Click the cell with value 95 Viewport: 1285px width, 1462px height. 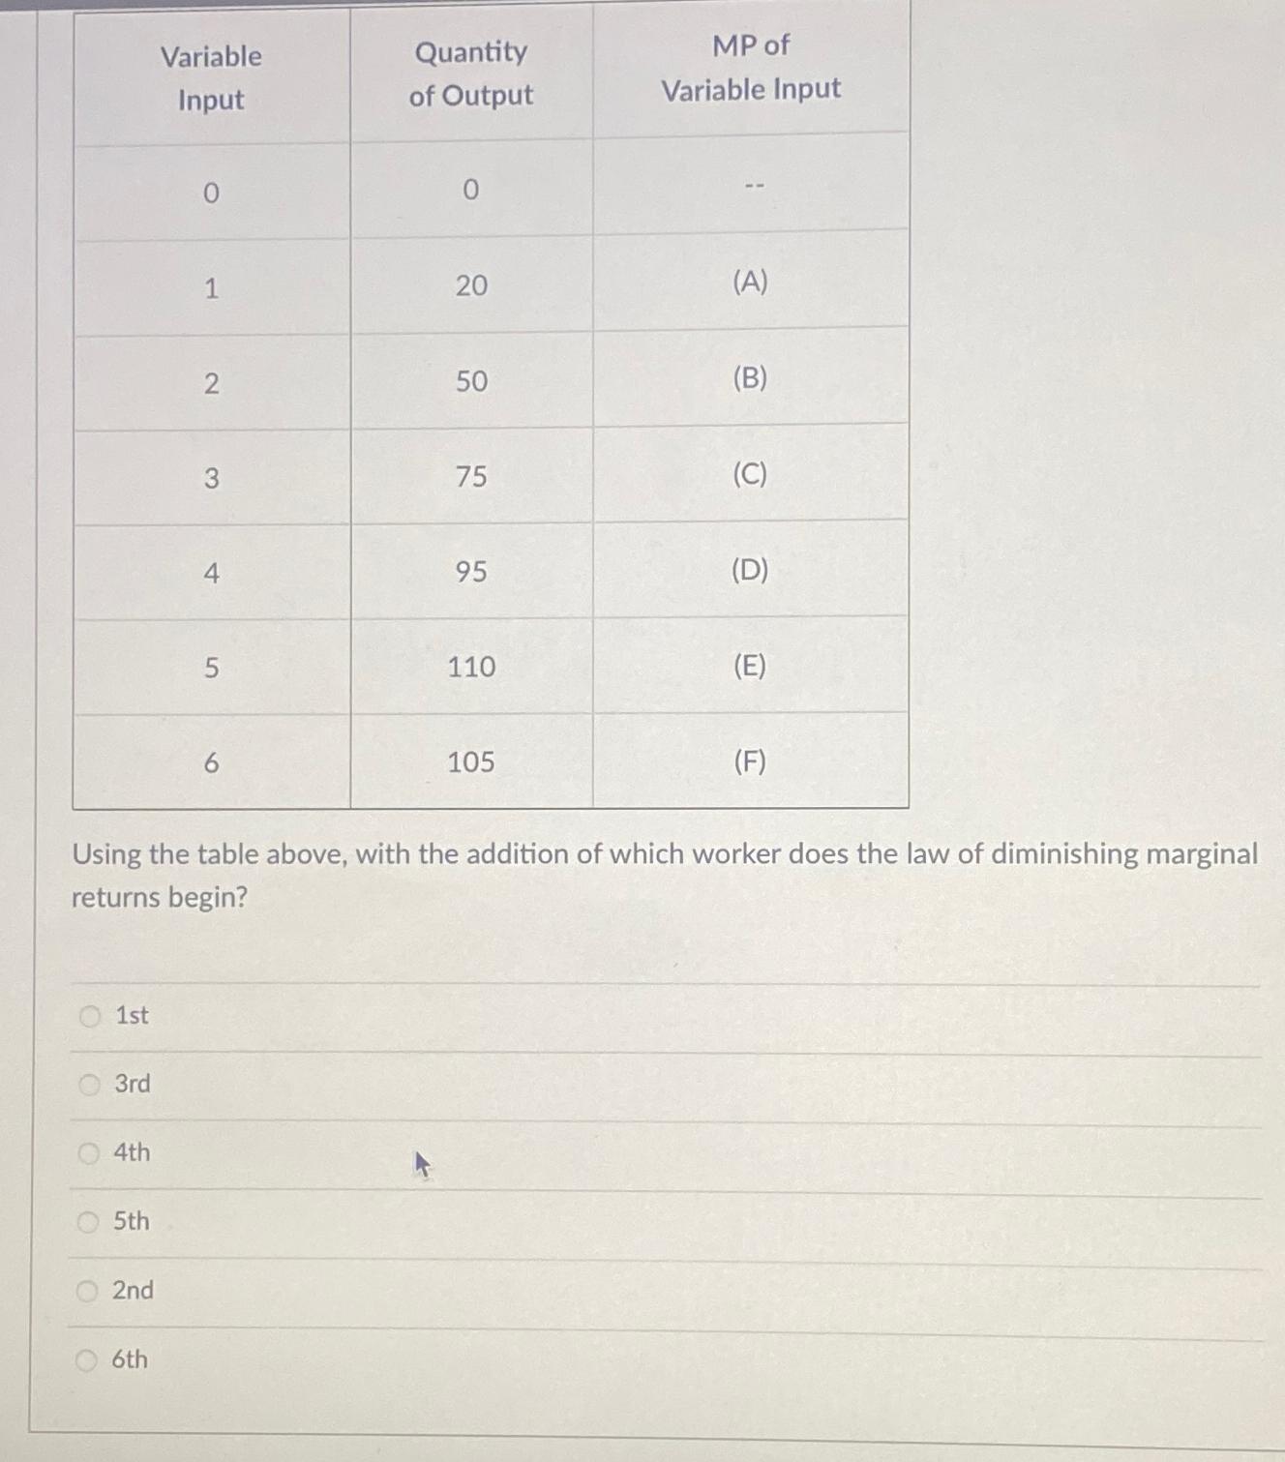(471, 571)
